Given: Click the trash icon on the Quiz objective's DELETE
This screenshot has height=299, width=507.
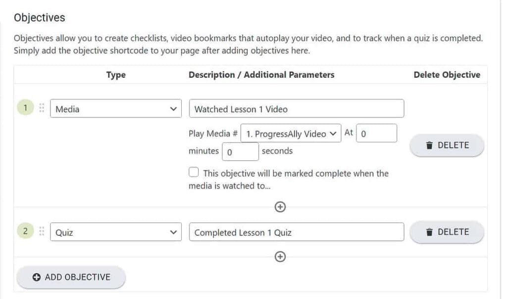Looking at the screenshot, I should pyautogui.click(x=430, y=232).
